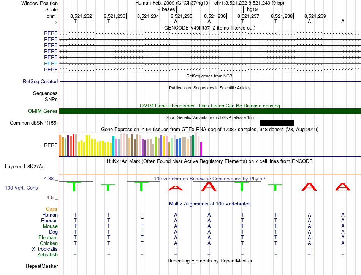Click the GENCODE V49lift37 track title
Screen dimensions: 361x275
pos(209,28)
